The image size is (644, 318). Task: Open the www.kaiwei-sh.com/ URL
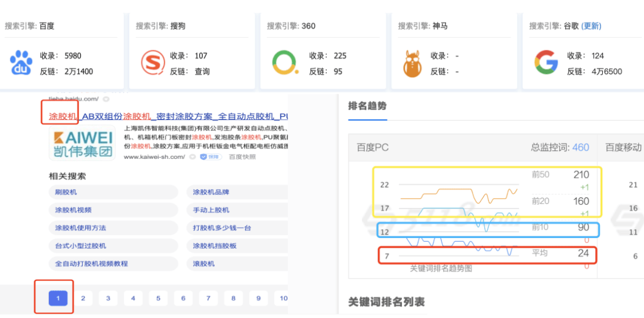point(154,157)
